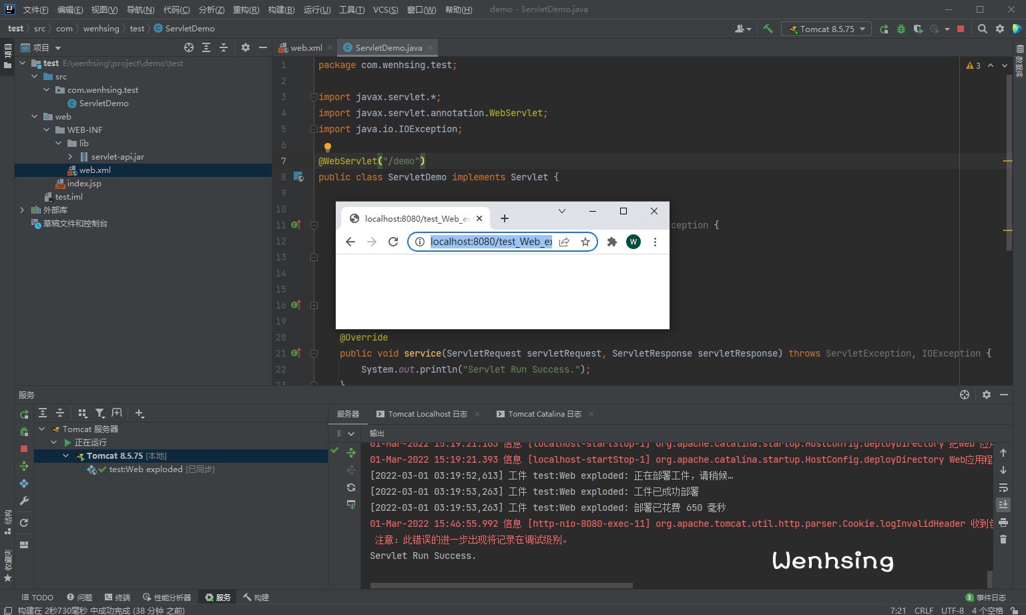The width and height of the screenshot is (1026, 615).
Task: Open Chrome extensions puzzle icon
Action: [611, 242]
